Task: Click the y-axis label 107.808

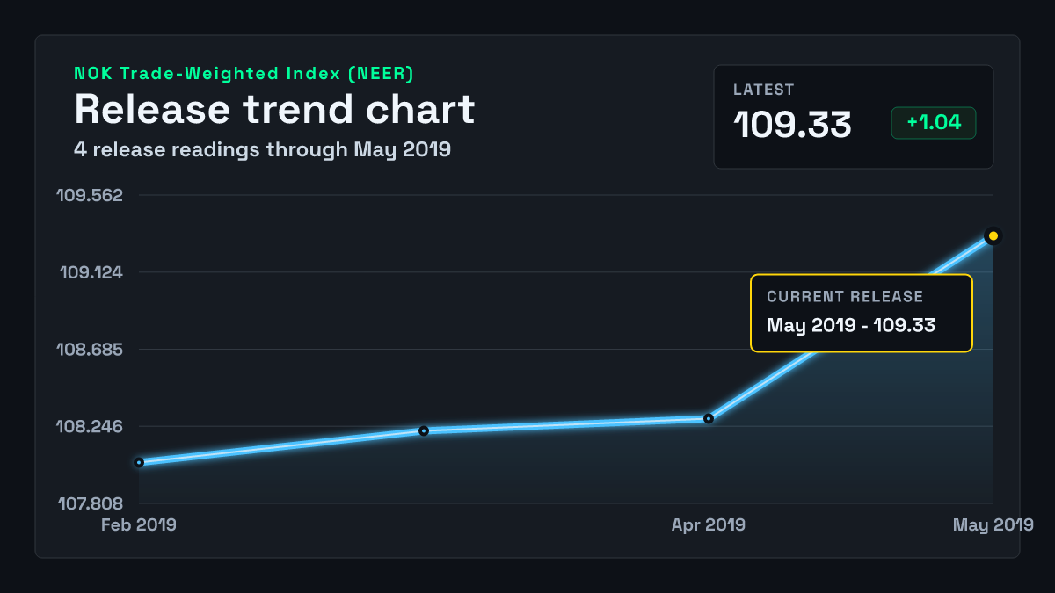Action: click(91, 504)
